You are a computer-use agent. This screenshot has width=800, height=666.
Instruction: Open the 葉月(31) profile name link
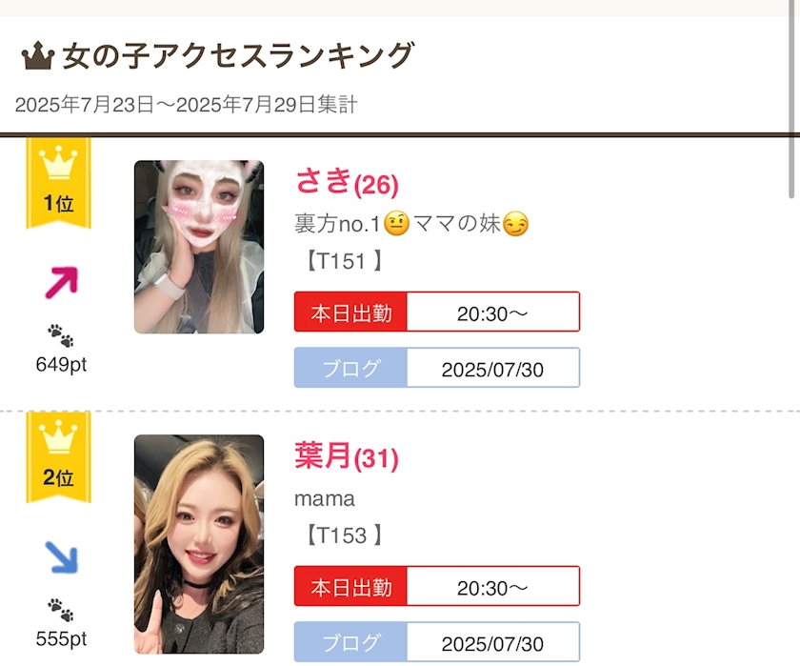pyautogui.click(x=347, y=458)
